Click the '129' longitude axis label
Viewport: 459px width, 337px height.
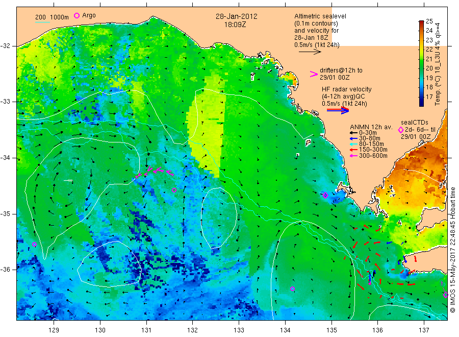point(54,330)
